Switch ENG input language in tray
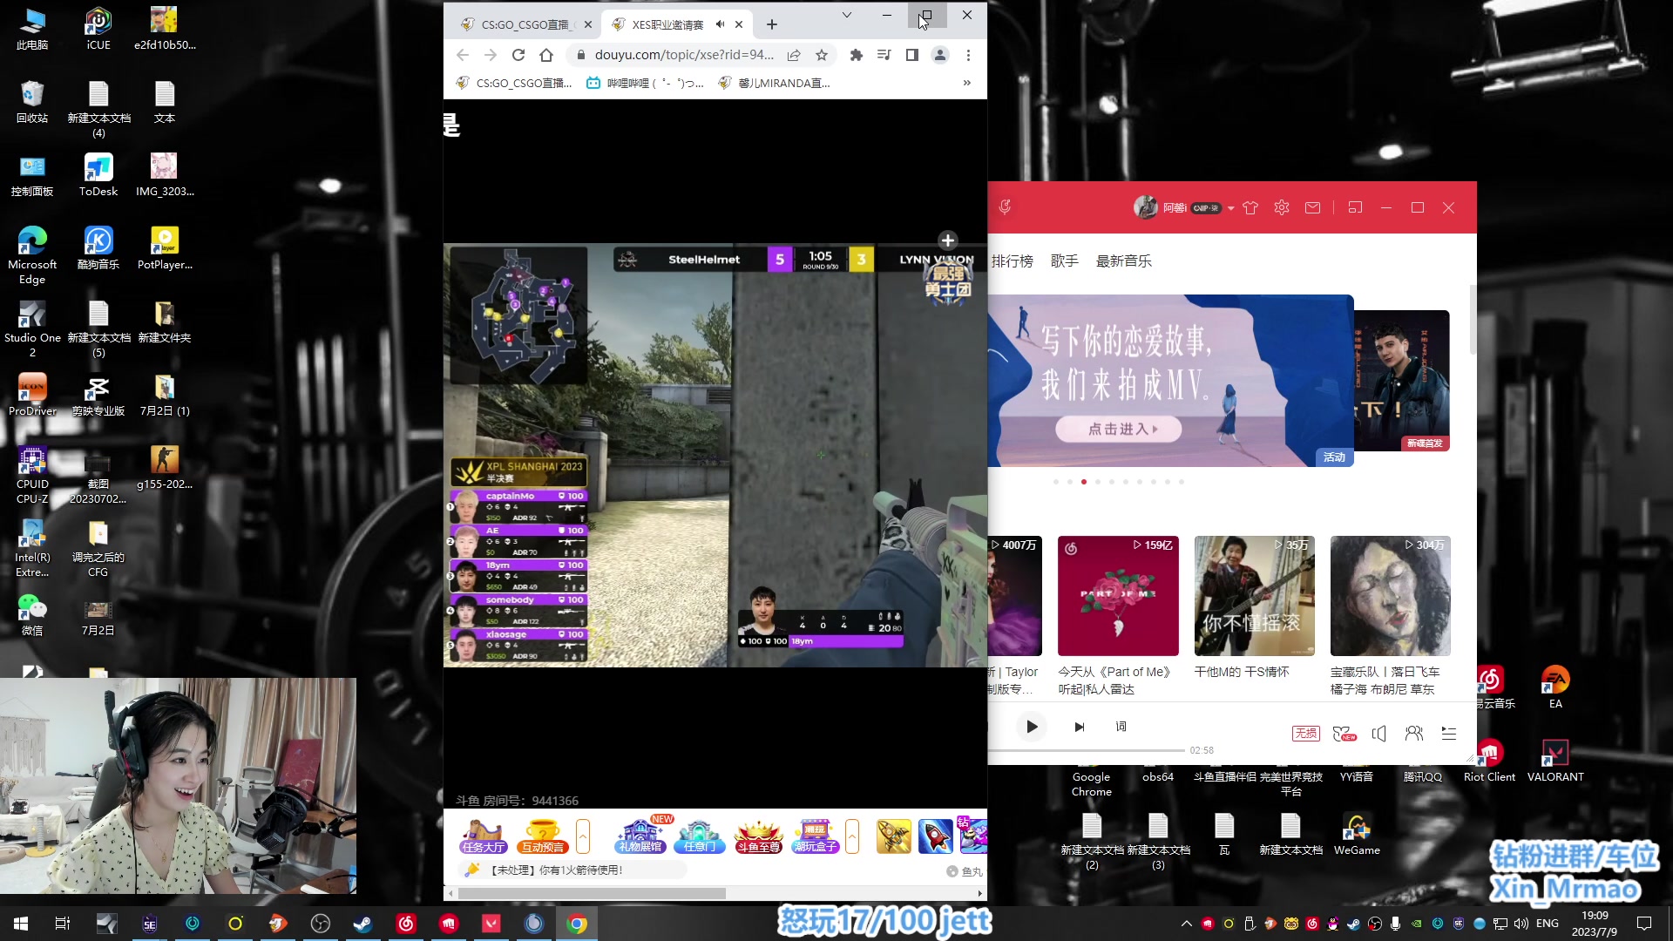 [x=1548, y=924]
